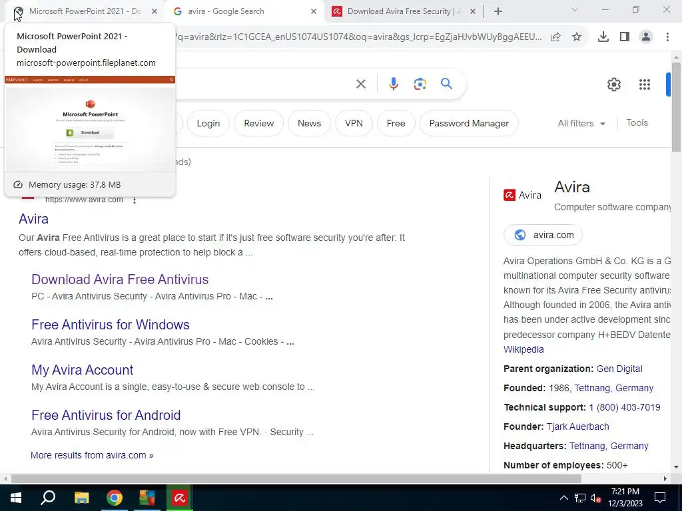The height and width of the screenshot is (511, 682).
Task: Open Free Antivirus for Windows link
Action: [x=111, y=325]
